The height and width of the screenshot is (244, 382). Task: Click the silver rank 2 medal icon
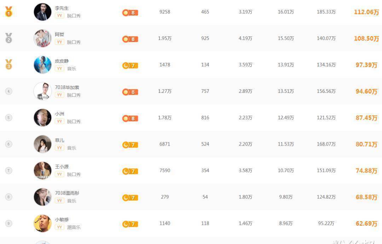click(8, 38)
